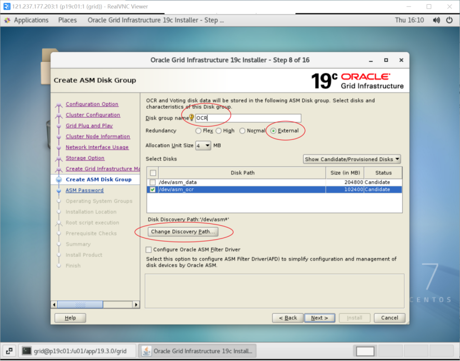Open the Storage Option step link

pos(85,158)
